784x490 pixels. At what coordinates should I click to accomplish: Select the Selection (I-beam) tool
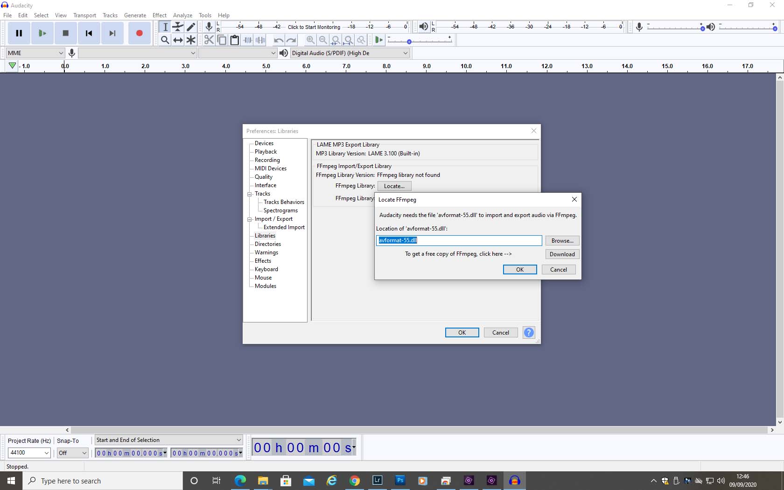click(165, 27)
